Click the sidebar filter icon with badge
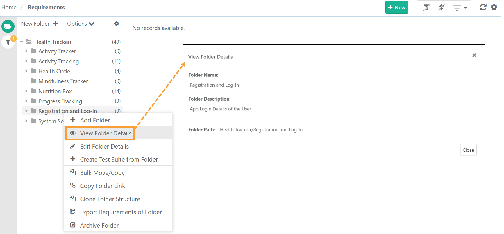Image resolution: width=504 pixels, height=234 pixels. [8, 42]
